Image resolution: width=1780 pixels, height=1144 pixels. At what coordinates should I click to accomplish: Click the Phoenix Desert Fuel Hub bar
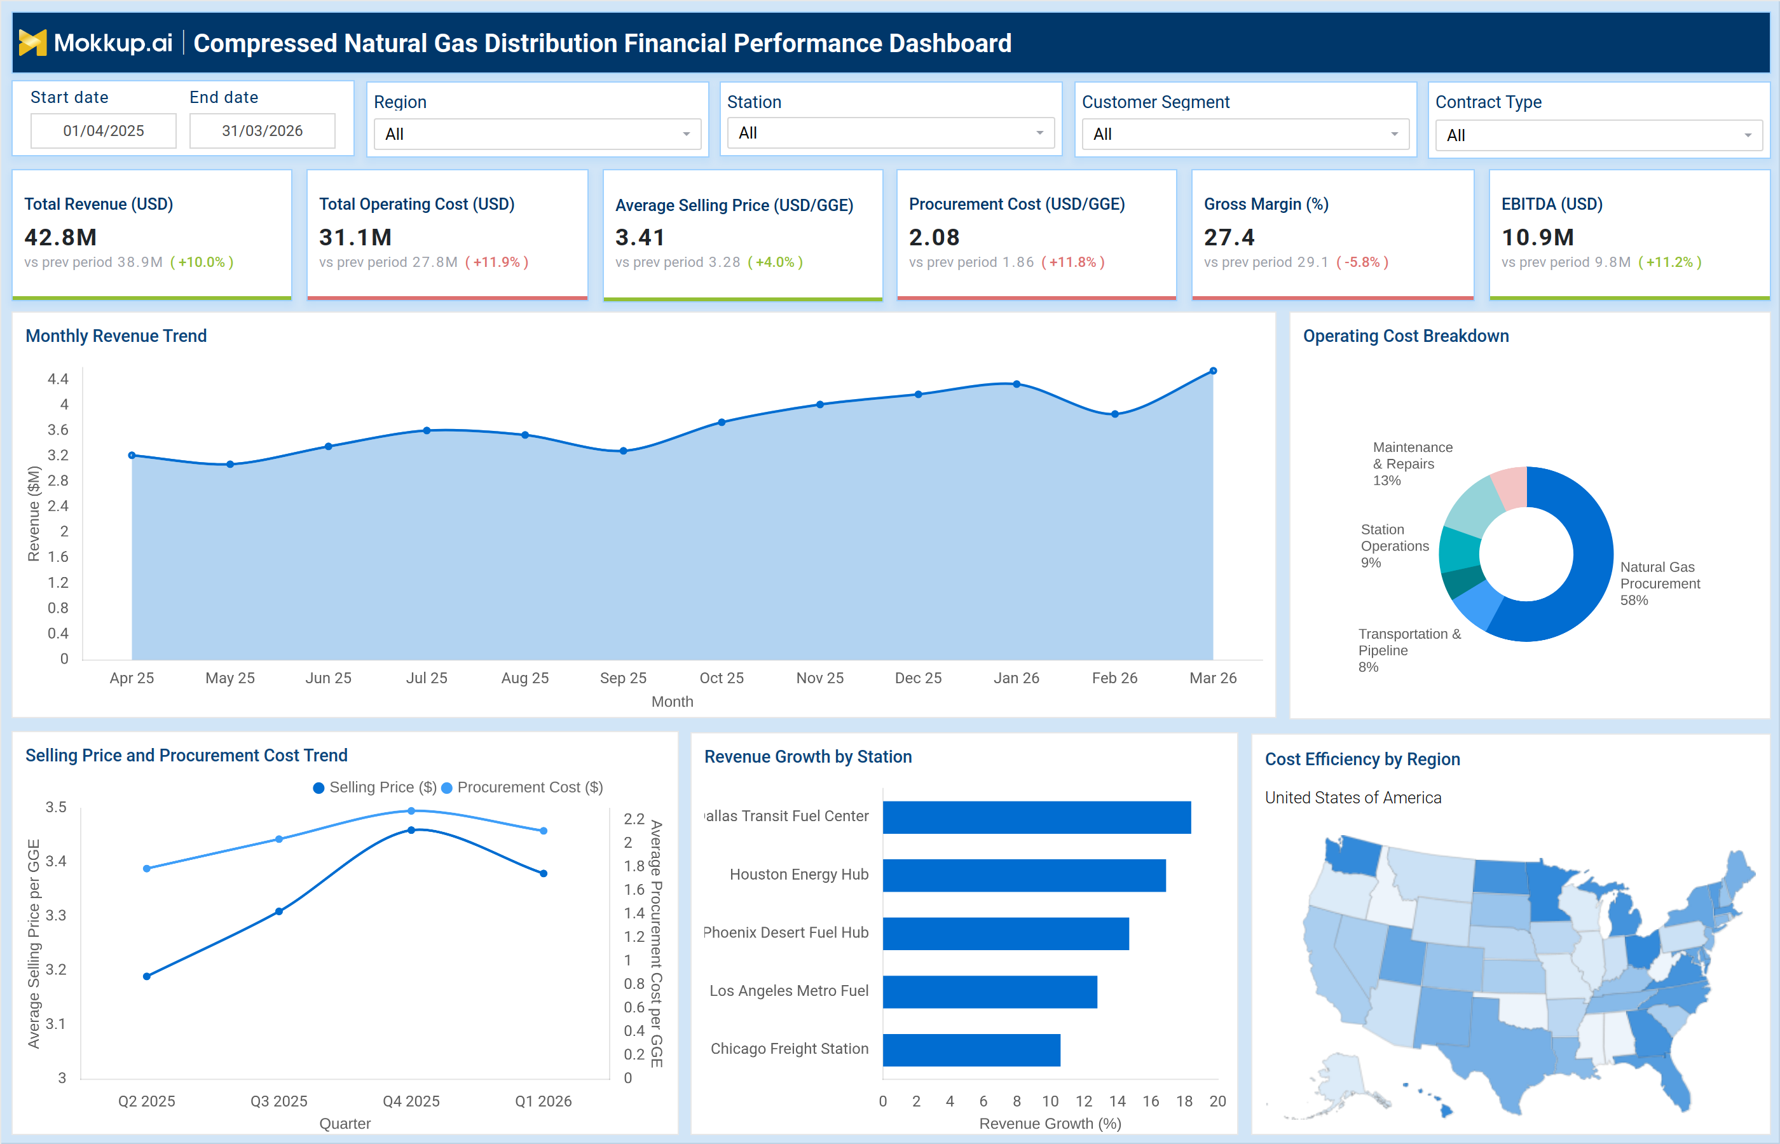(x=1006, y=934)
